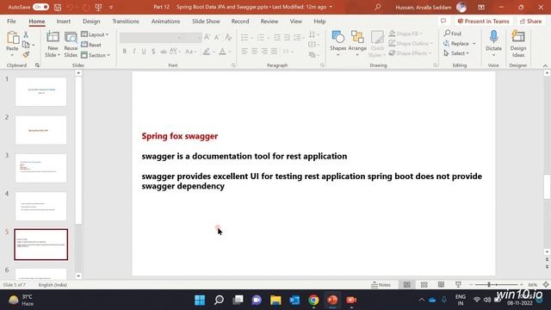
Task: Click the Save icon in title bar
Action: click(58, 7)
